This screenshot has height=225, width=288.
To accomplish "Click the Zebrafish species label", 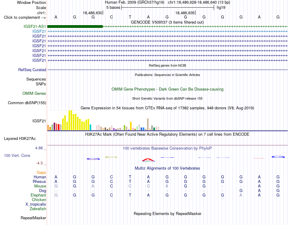I will click(x=38, y=209).
